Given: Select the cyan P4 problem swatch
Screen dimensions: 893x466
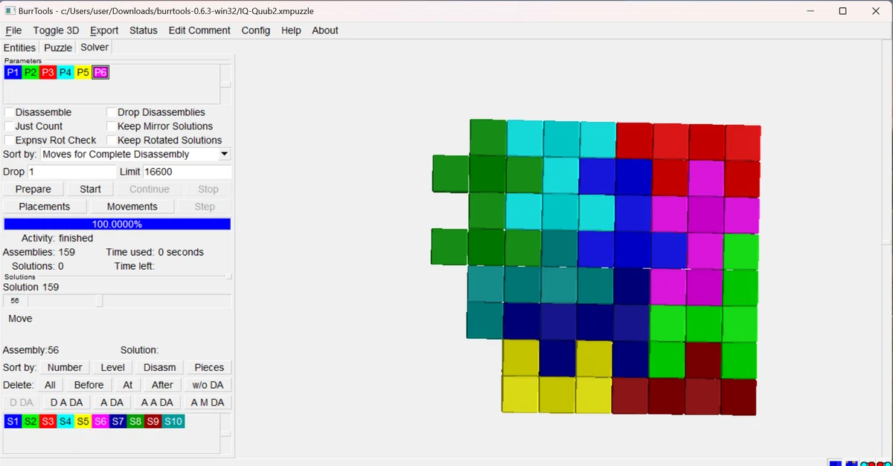Looking at the screenshot, I should (x=65, y=72).
